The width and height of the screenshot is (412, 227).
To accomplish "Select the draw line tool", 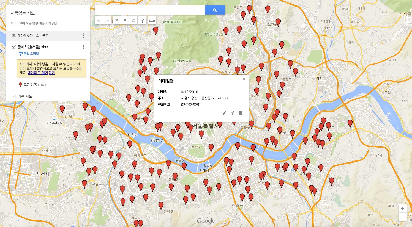I will [x=133, y=21].
